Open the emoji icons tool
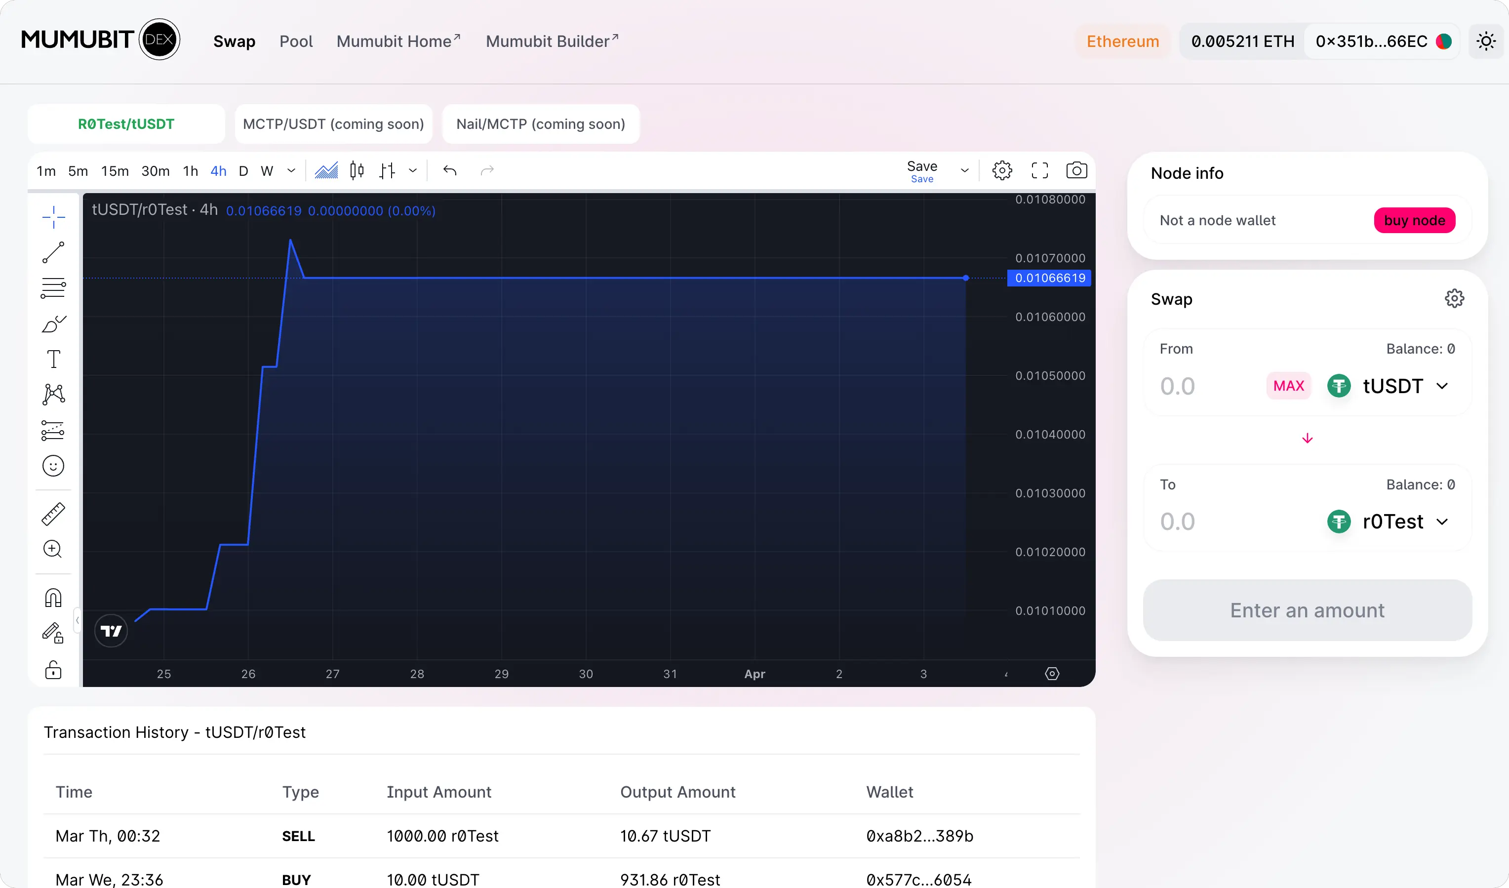Image resolution: width=1509 pixels, height=888 pixels. 53,466
